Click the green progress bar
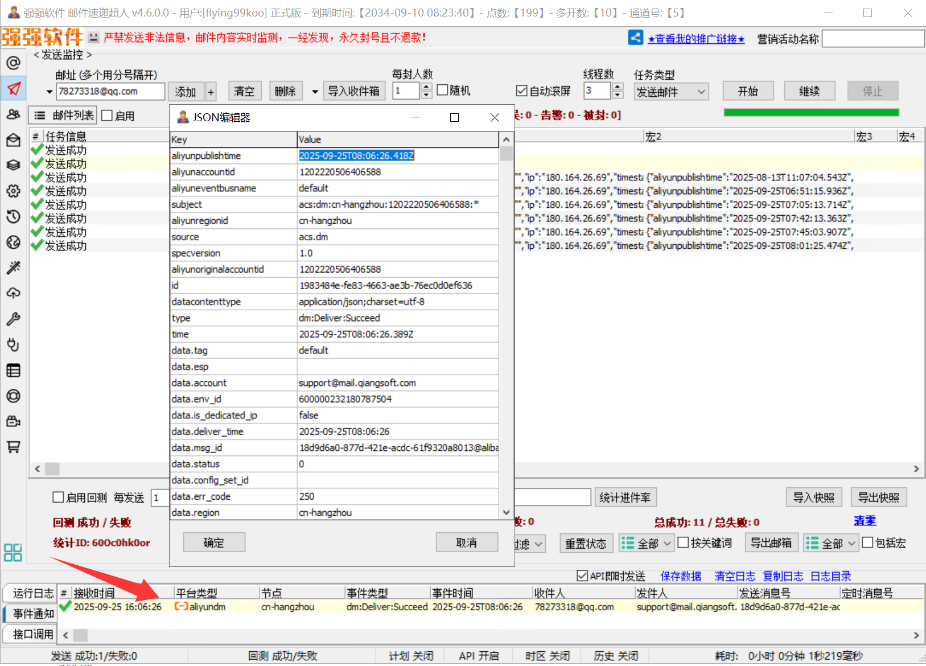Screen dimensions: 926x666 click(811, 113)
